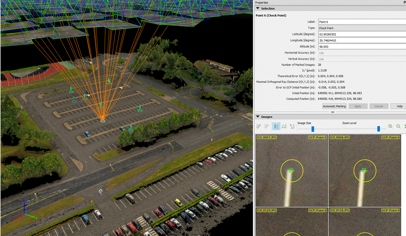Click the zoom out magnifier icon
The height and width of the screenshot is (236, 406).
pos(398,126)
